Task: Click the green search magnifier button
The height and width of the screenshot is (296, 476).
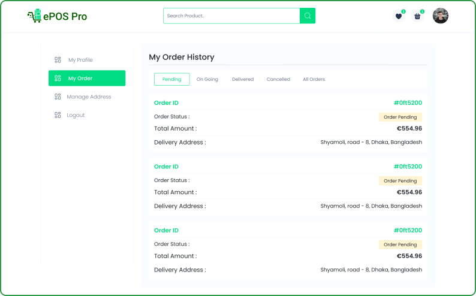Action: pos(308,16)
